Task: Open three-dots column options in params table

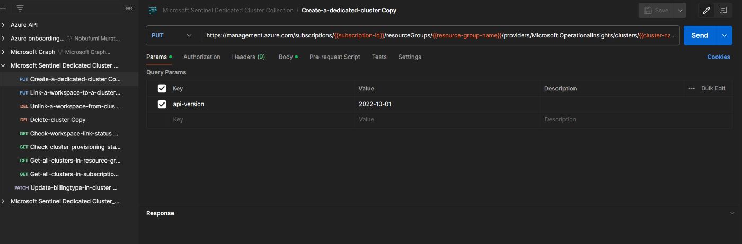Action: coord(692,88)
